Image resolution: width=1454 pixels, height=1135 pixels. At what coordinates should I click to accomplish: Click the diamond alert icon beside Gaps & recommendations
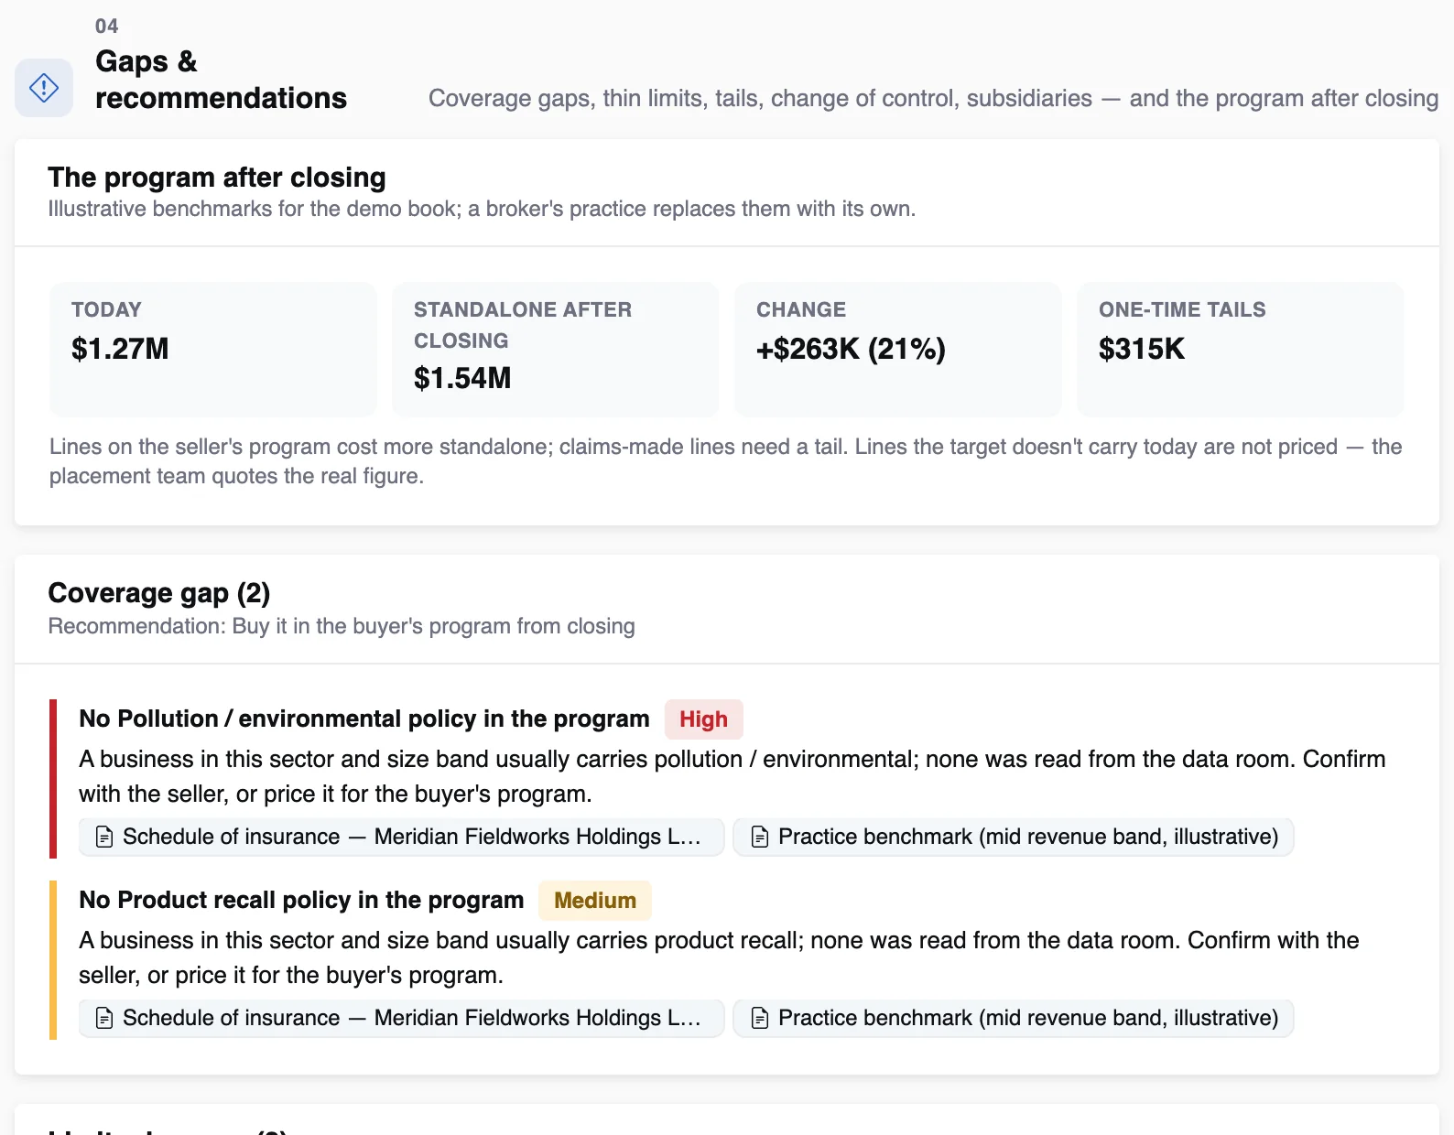point(44,88)
